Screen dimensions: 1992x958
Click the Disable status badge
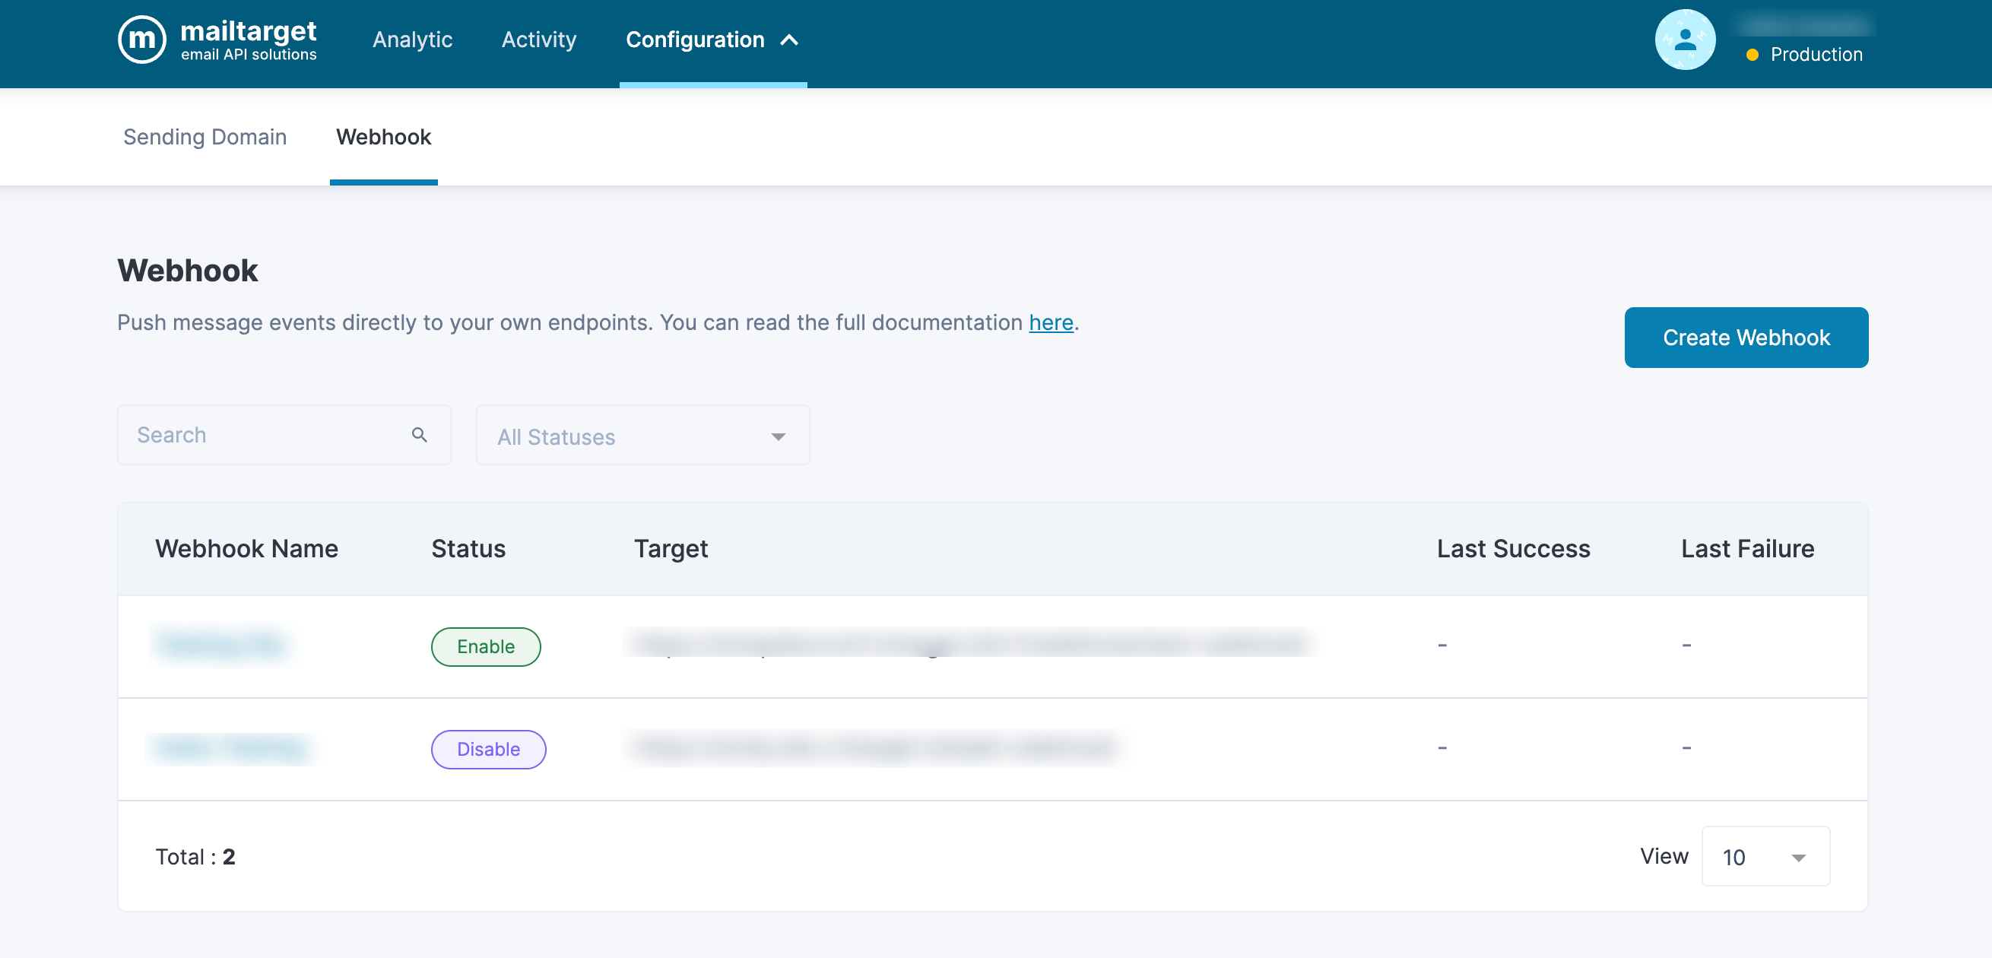pyautogui.click(x=488, y=748)
